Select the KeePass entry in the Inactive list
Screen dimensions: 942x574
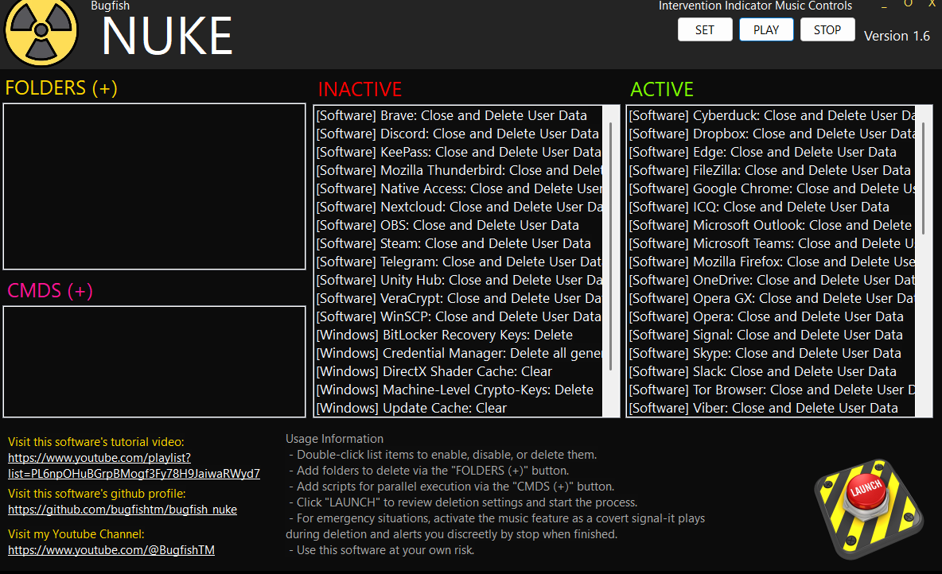[458, 152]
